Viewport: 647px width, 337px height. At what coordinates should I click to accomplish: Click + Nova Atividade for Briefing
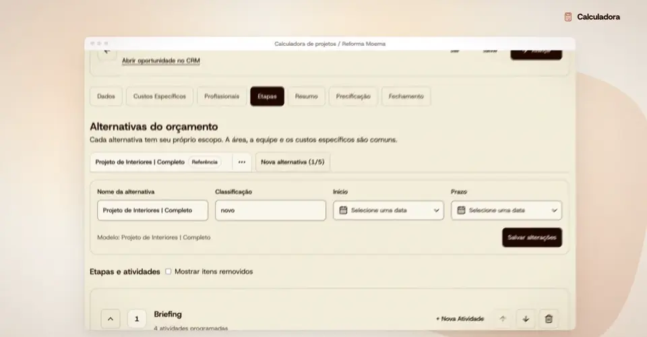460,319
